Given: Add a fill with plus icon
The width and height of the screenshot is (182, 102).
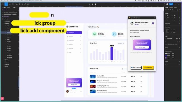Looking at the screenshot, I should tap(179, 42).
